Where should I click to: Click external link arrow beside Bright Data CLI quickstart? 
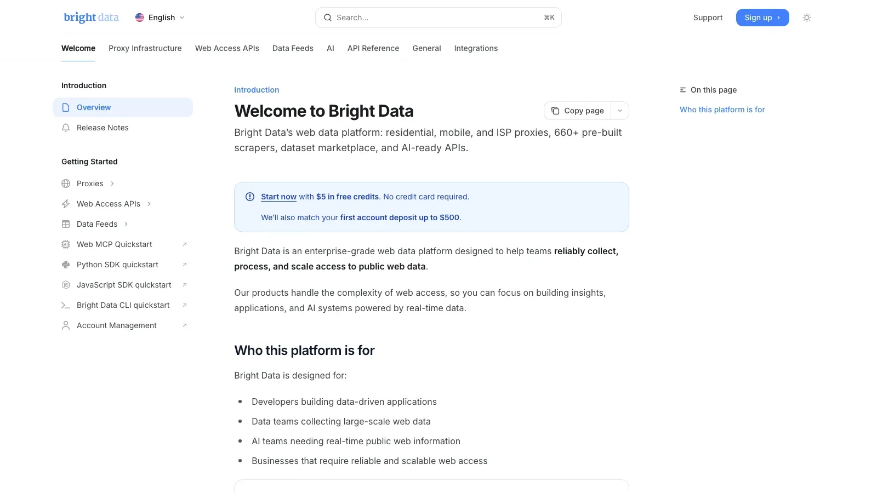[185, 305]
